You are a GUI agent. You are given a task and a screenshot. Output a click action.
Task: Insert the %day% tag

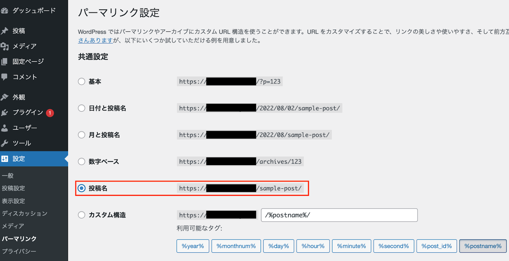coord(279,246)
